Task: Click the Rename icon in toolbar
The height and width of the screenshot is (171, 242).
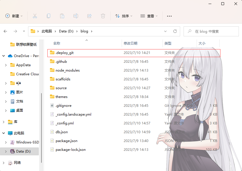Action: pos(76,16)
